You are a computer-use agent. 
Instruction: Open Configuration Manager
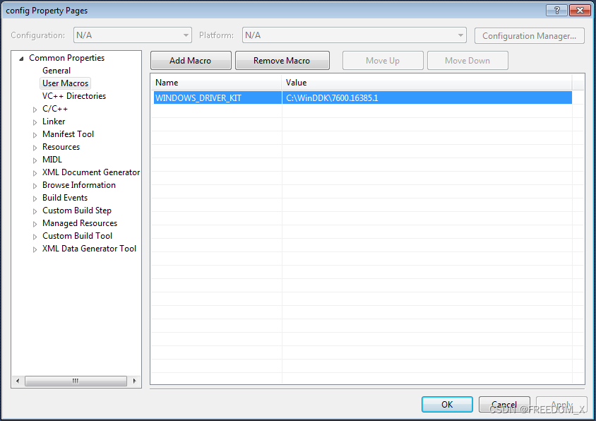click(x=529, y=35)
